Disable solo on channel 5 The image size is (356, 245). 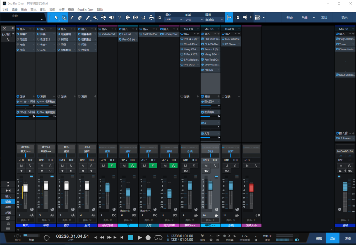tap(112, 166)
